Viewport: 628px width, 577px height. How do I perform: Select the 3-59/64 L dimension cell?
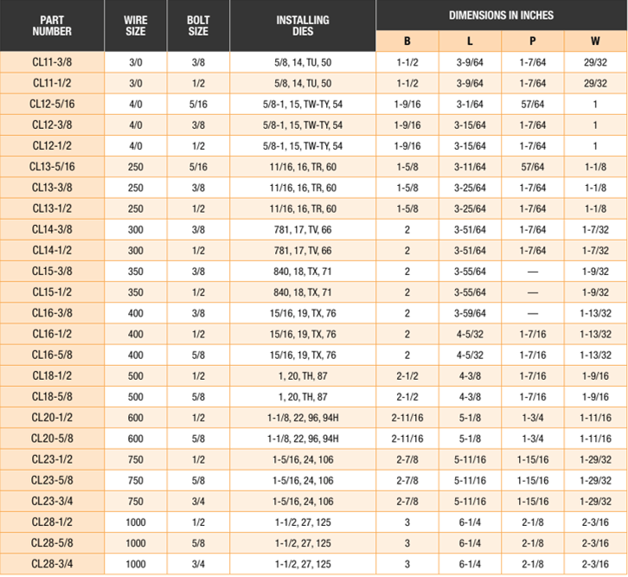coord(471,312)
